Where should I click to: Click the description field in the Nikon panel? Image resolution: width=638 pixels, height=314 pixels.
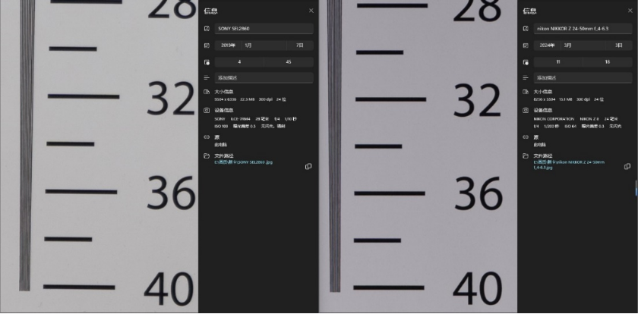point(583,77)
